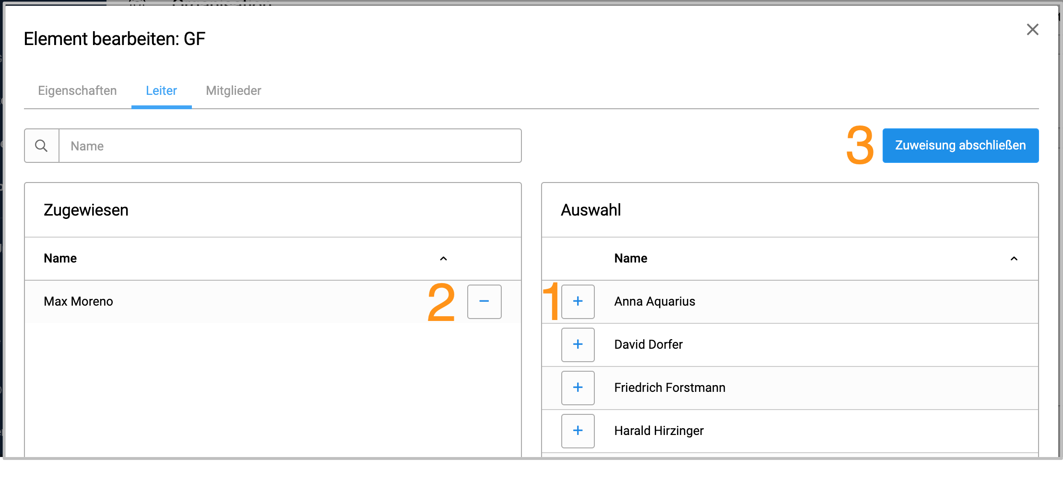Screen dimensions: 1063x480
Task: Sort Auswahl list by Name header
Action: point(630,258)
